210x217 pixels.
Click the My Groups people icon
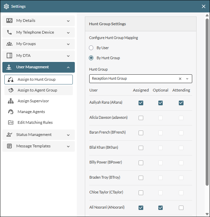click(9, 44)
